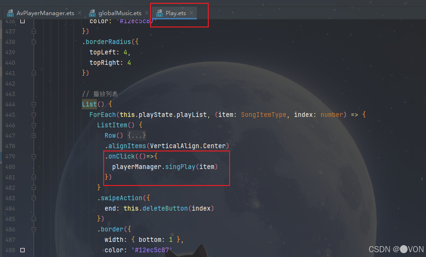Viewport: 426px width, 257px height.
Task: Click the '.alignItems' method call
Action: coord(125,146)
